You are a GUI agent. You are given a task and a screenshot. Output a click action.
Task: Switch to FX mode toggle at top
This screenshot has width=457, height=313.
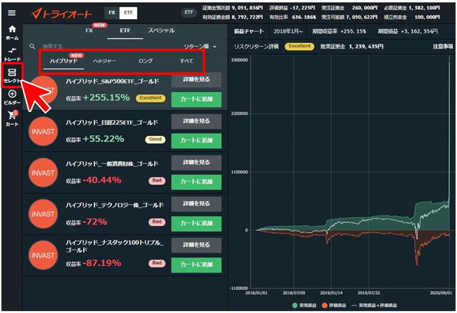[111, 13]
